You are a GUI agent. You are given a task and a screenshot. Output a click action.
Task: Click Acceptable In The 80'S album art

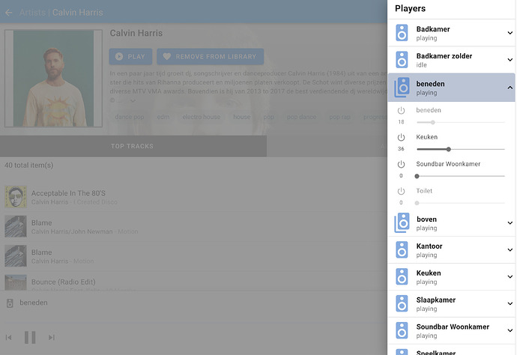point(16,197)
